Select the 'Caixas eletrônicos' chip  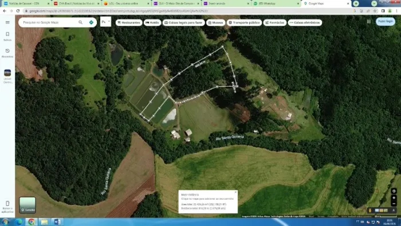pos(305,22)
